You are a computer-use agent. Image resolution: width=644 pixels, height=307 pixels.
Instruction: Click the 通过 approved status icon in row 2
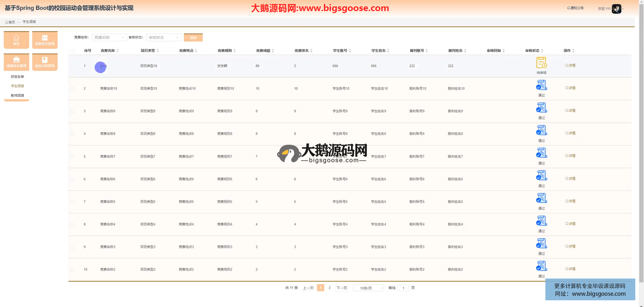[541, 85]
